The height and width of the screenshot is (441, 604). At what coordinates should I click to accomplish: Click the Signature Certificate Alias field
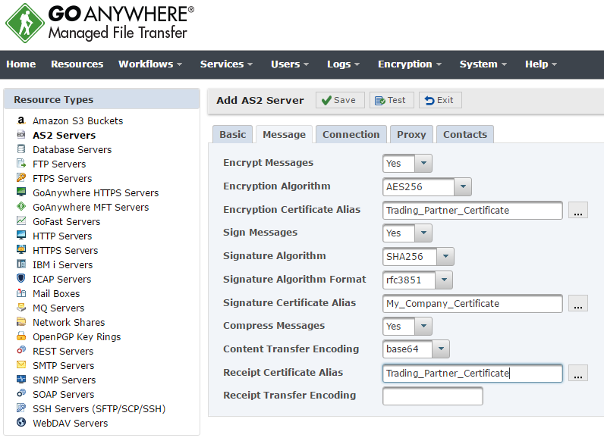tap(473, 303)
